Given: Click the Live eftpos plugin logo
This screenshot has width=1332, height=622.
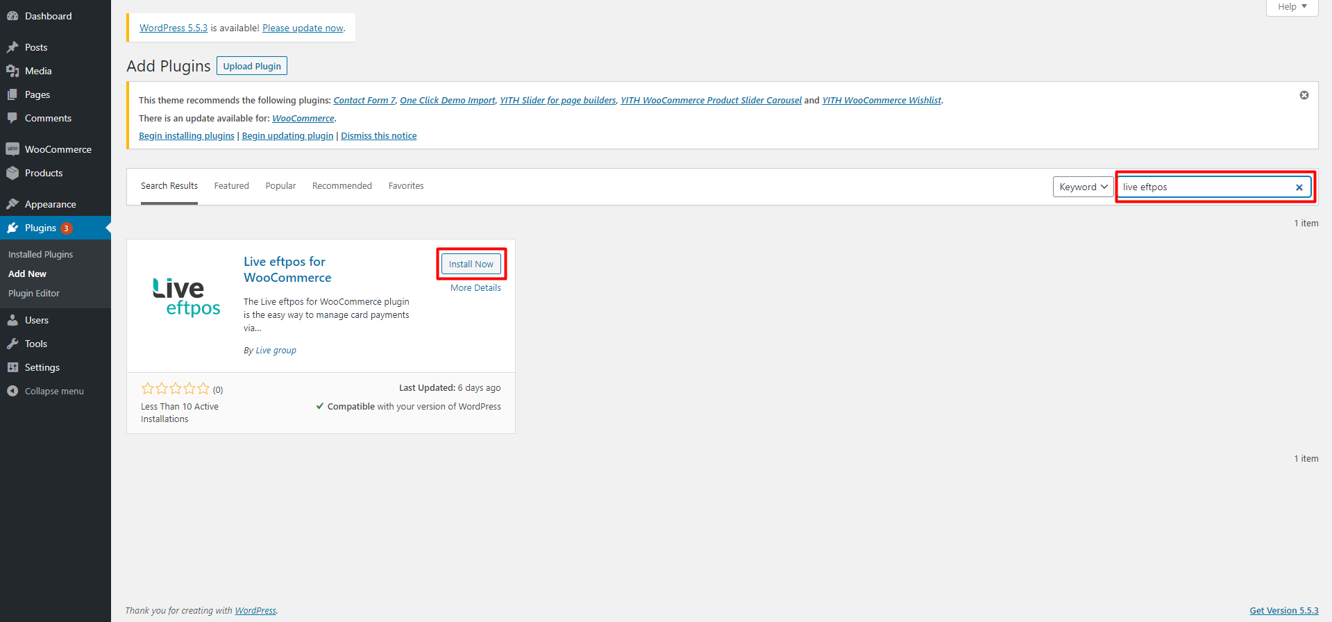Looking at the screenshot, I should [186, 296].
